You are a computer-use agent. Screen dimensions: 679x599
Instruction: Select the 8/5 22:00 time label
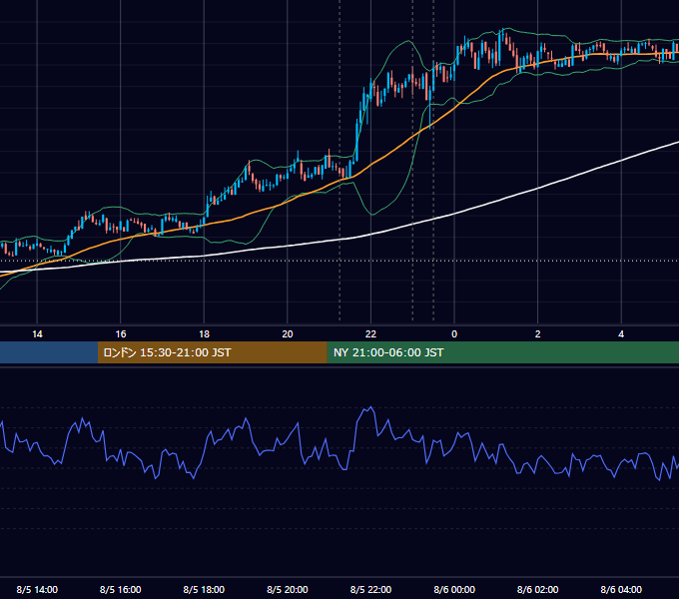click(x=370, y=589)
